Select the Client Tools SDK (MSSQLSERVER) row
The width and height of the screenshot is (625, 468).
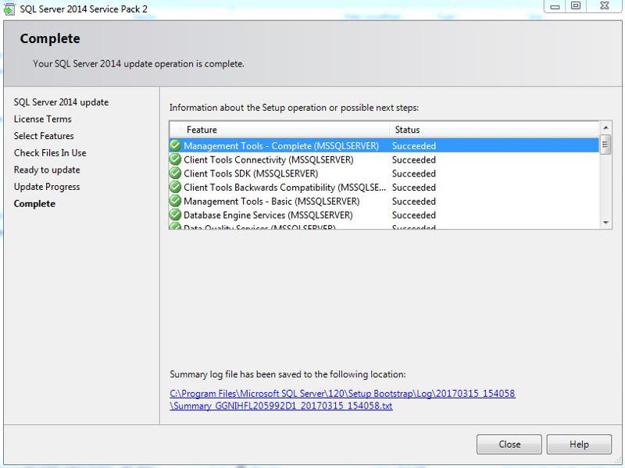click(x=384, y=173)
